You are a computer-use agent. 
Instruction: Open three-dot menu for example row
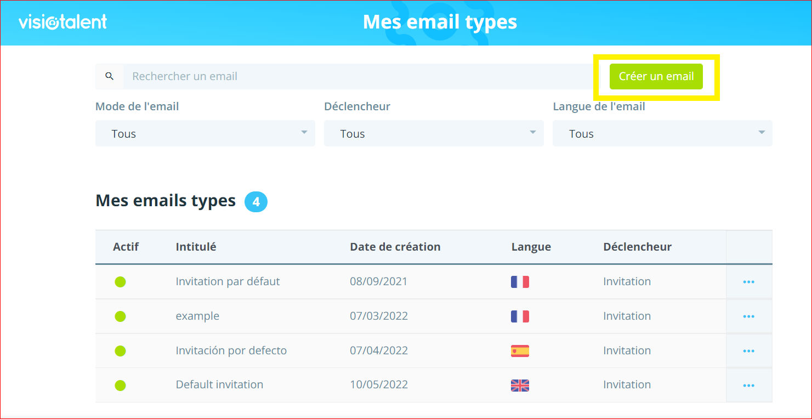coord(748,316)
